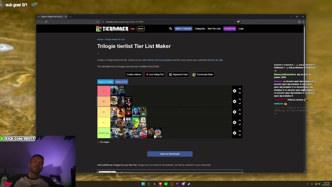Go back with the browser back arrow
This screenshot has height=187, width=332.
pyautogui.click(x=38, y=22)
